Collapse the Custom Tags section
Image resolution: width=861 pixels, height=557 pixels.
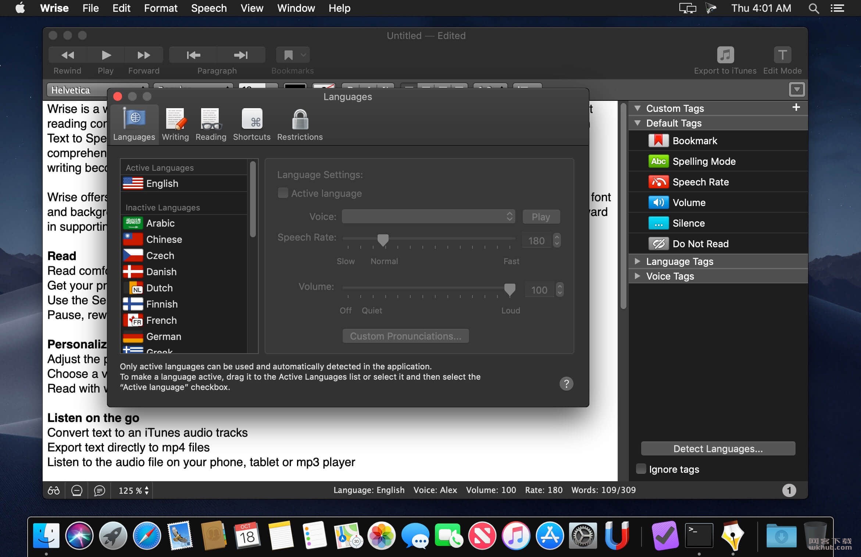(637, 108)
